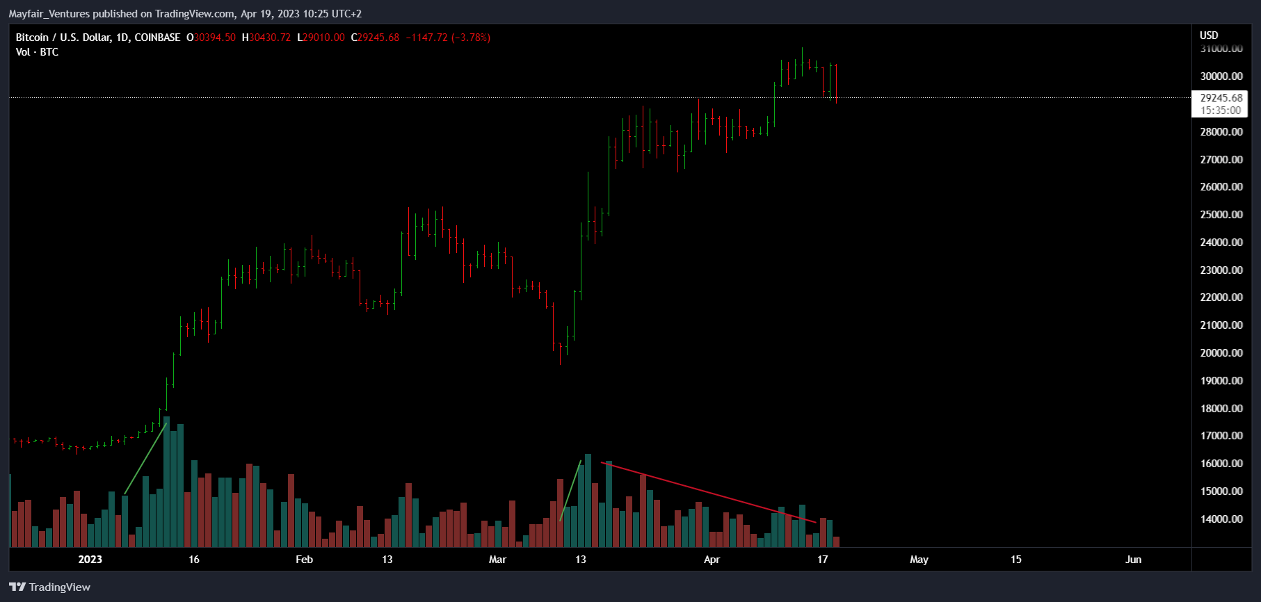Click the May label on the time axis
This screenshot has width=1261, height=602.
[x=919, y=560]
